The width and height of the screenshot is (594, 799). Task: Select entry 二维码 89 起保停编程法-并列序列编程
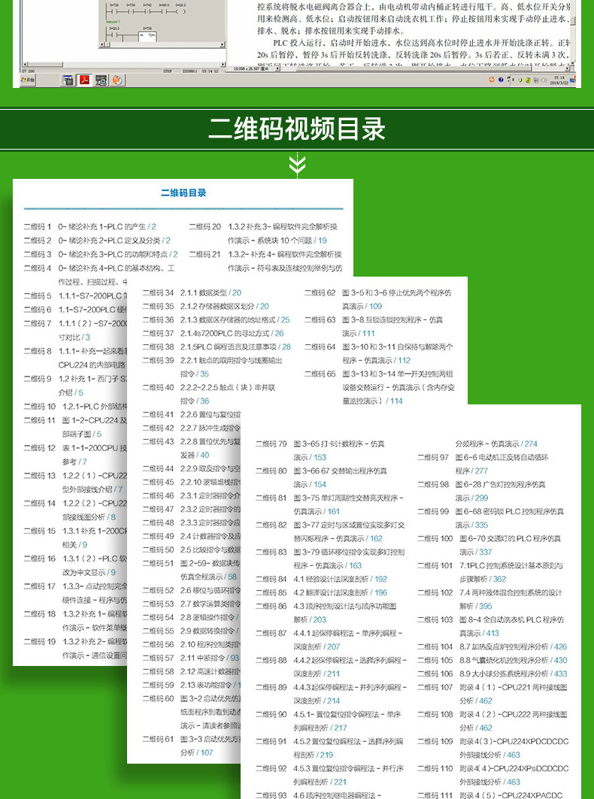click(332, 694)
